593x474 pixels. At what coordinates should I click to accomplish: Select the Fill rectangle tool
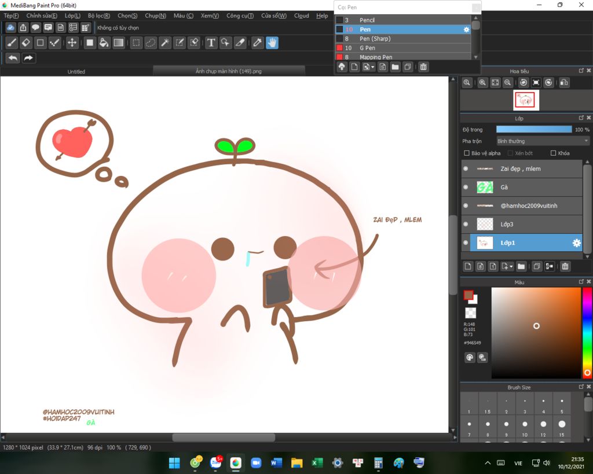click(90, 43)
